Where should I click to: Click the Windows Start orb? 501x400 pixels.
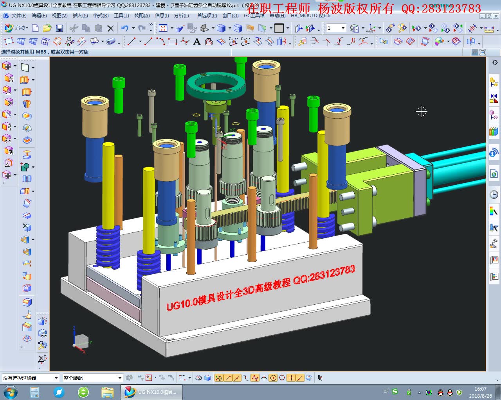[x=10, y=392]
